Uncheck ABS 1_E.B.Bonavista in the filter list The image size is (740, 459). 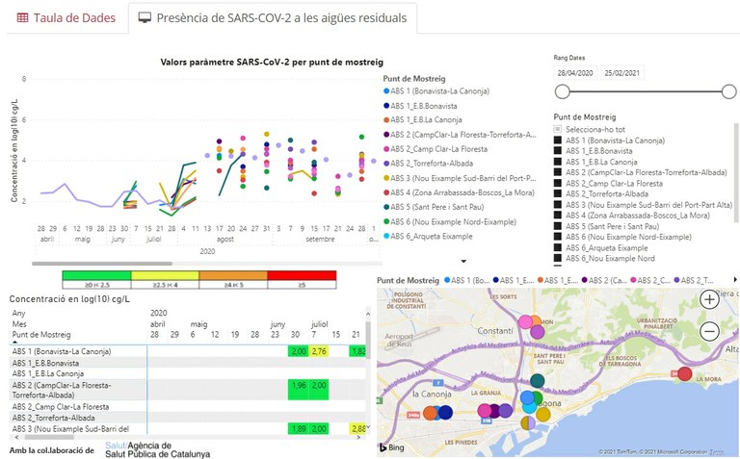[558, 151]
